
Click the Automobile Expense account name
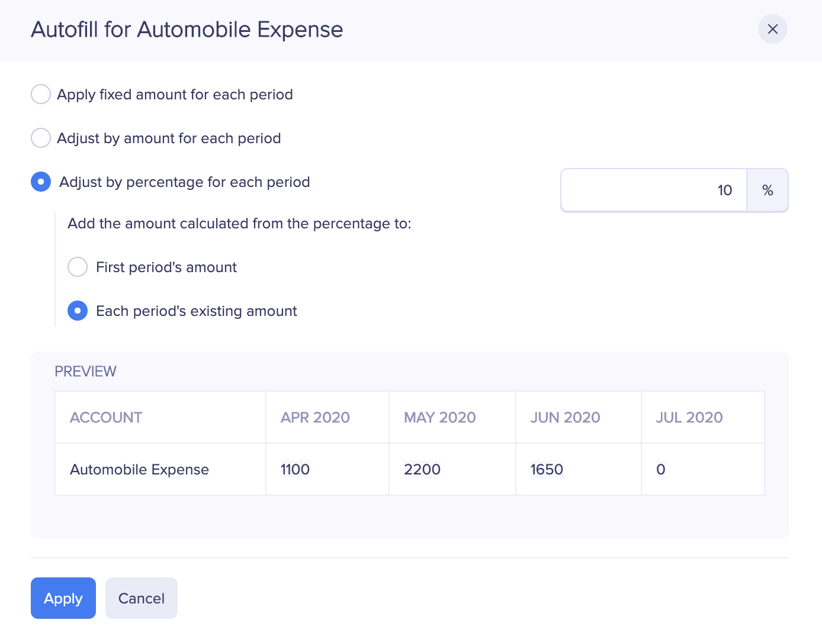pyautogui.click(x=139, y=469)
